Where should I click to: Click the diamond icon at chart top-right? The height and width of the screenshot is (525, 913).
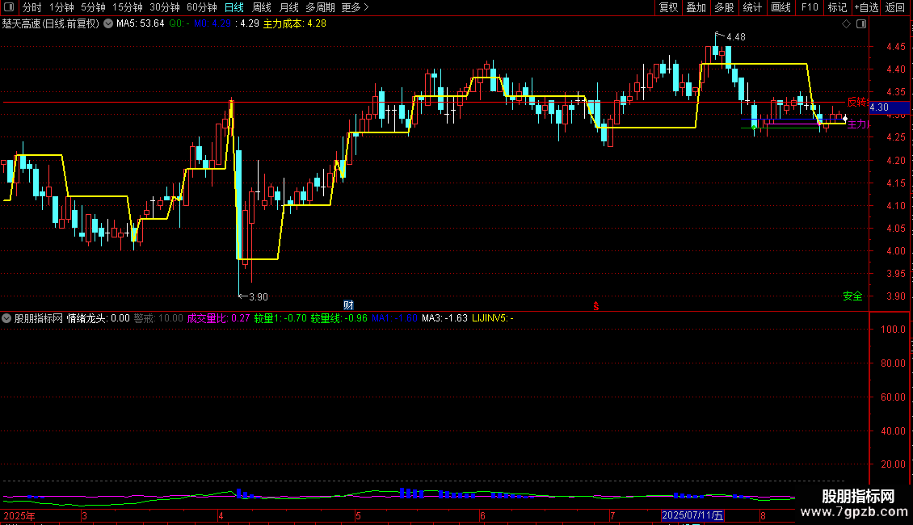point(846,24)
